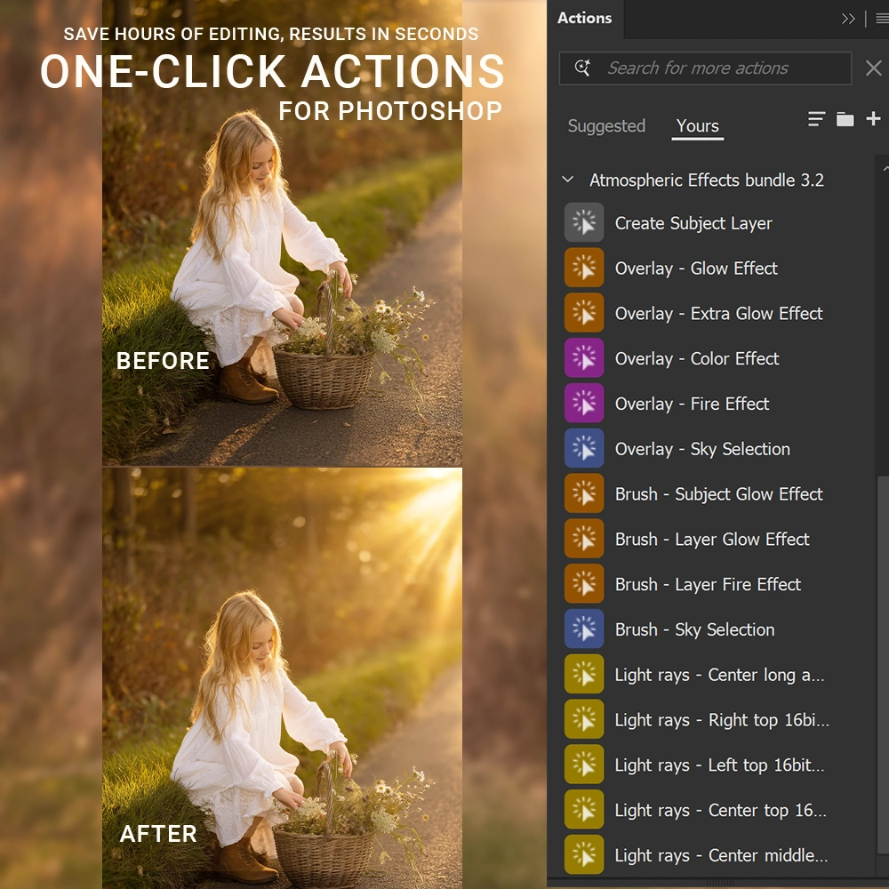
Task: Click the Brush - Layer Fire Effect icon
Action: pyautogui.click(x=584, y=584)
